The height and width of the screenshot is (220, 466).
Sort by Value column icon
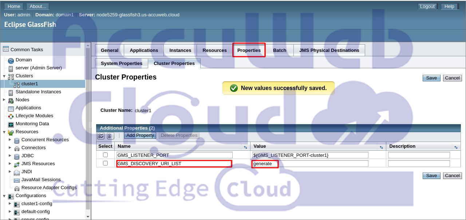click(x=381, y=147)
